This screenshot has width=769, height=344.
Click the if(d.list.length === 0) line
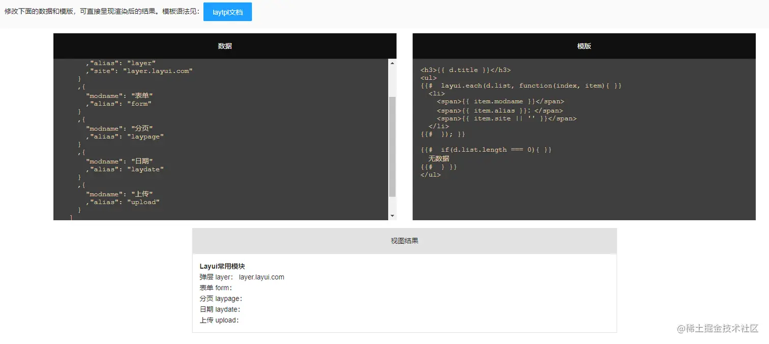pyautogui.click(x=486, y=150)
